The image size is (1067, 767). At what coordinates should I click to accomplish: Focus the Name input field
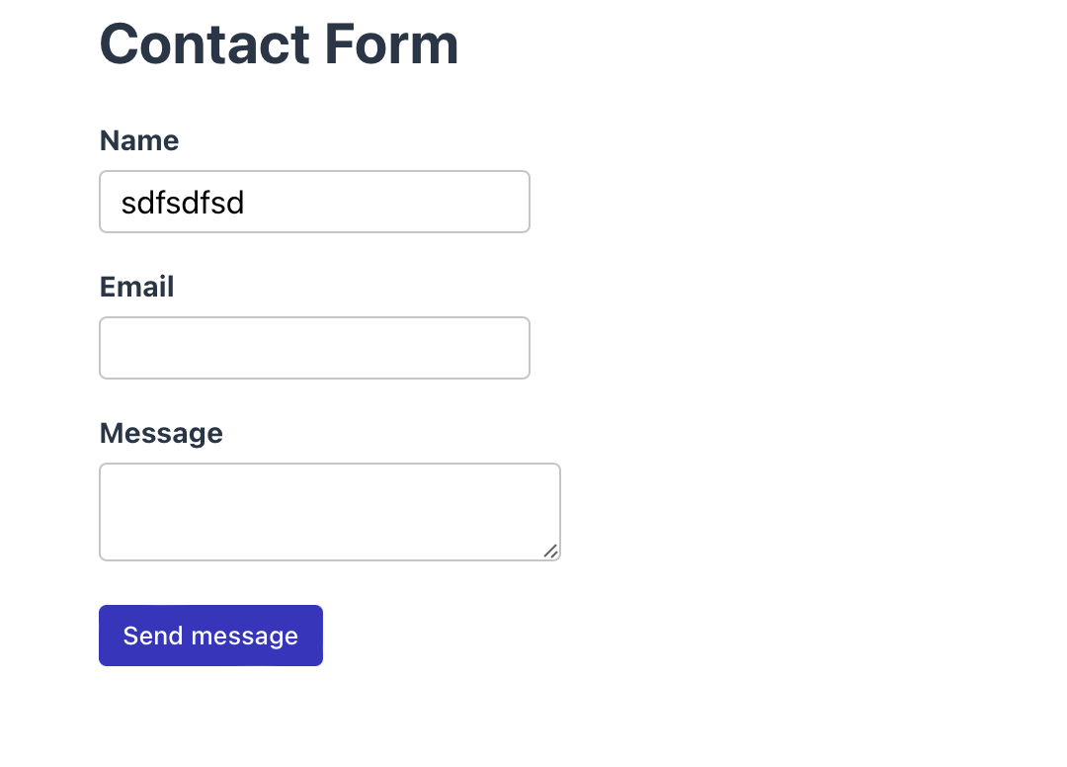click(x=314, y=202)
